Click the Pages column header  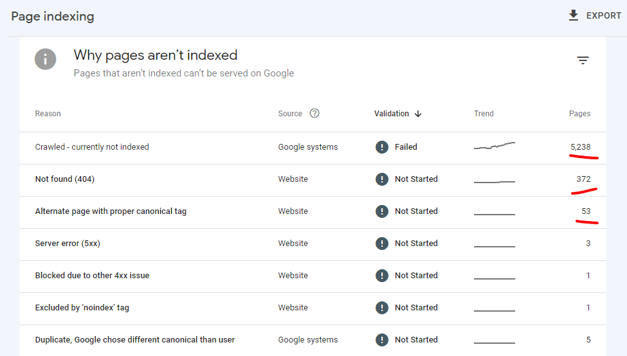point(579,114)
